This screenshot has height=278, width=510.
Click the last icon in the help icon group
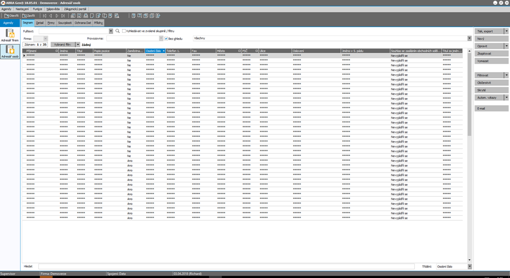(x=158, y=15)
